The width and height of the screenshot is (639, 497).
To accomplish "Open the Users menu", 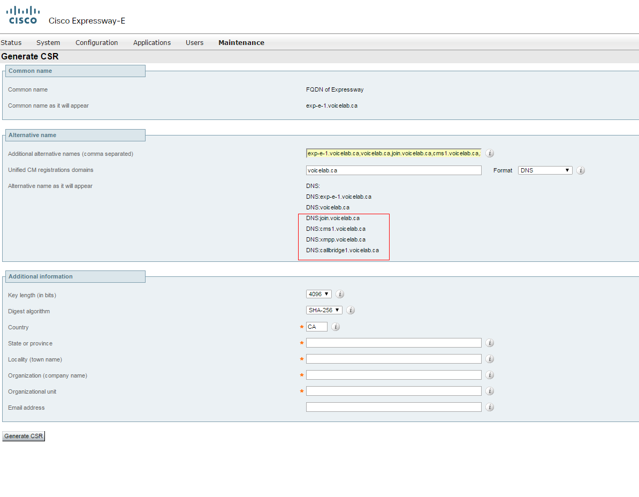I will tap(194, 42).
